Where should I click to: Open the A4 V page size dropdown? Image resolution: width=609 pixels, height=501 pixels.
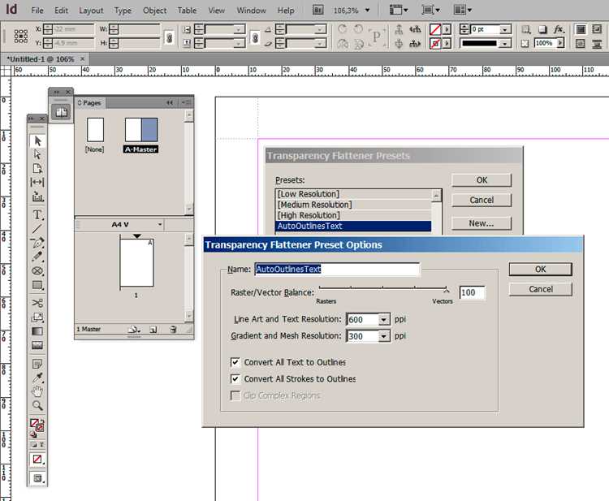(x=160, y=224)
